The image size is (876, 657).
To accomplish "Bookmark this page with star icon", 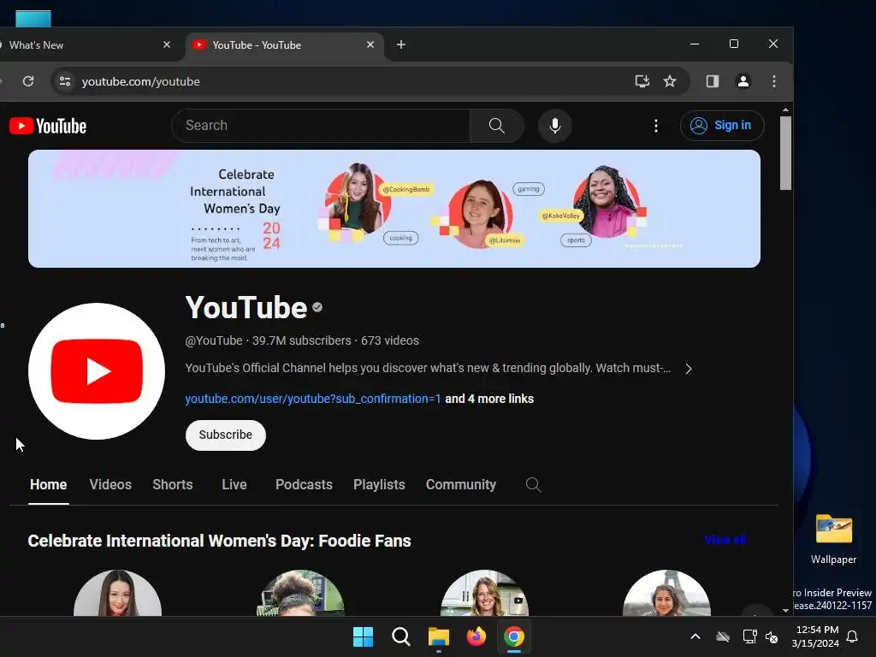I will click(670, 81).
